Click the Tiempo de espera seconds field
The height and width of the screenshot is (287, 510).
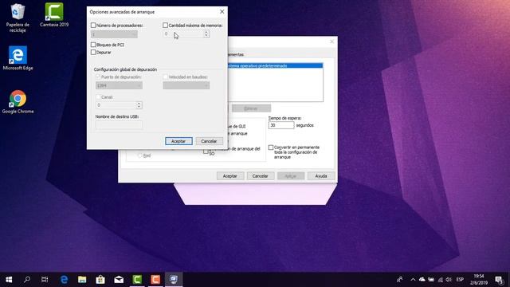[x=281, y=125]
